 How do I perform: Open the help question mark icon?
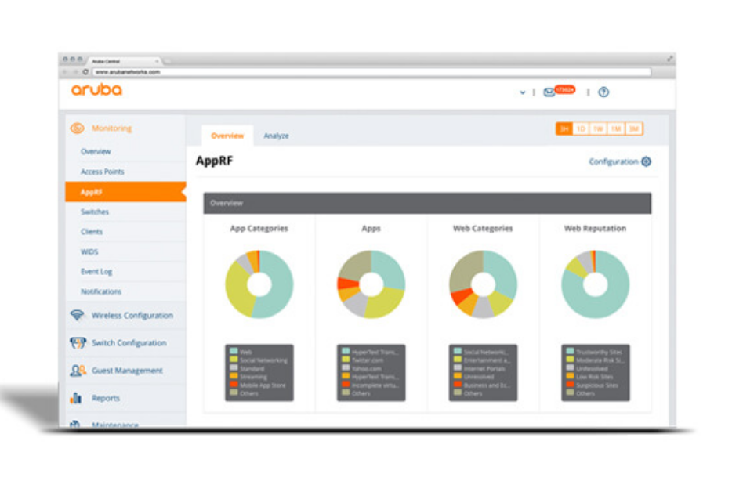603,92
